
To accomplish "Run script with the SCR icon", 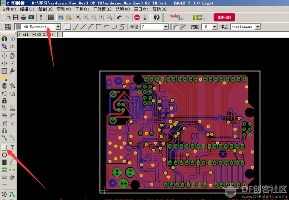I will click(61, 17).
